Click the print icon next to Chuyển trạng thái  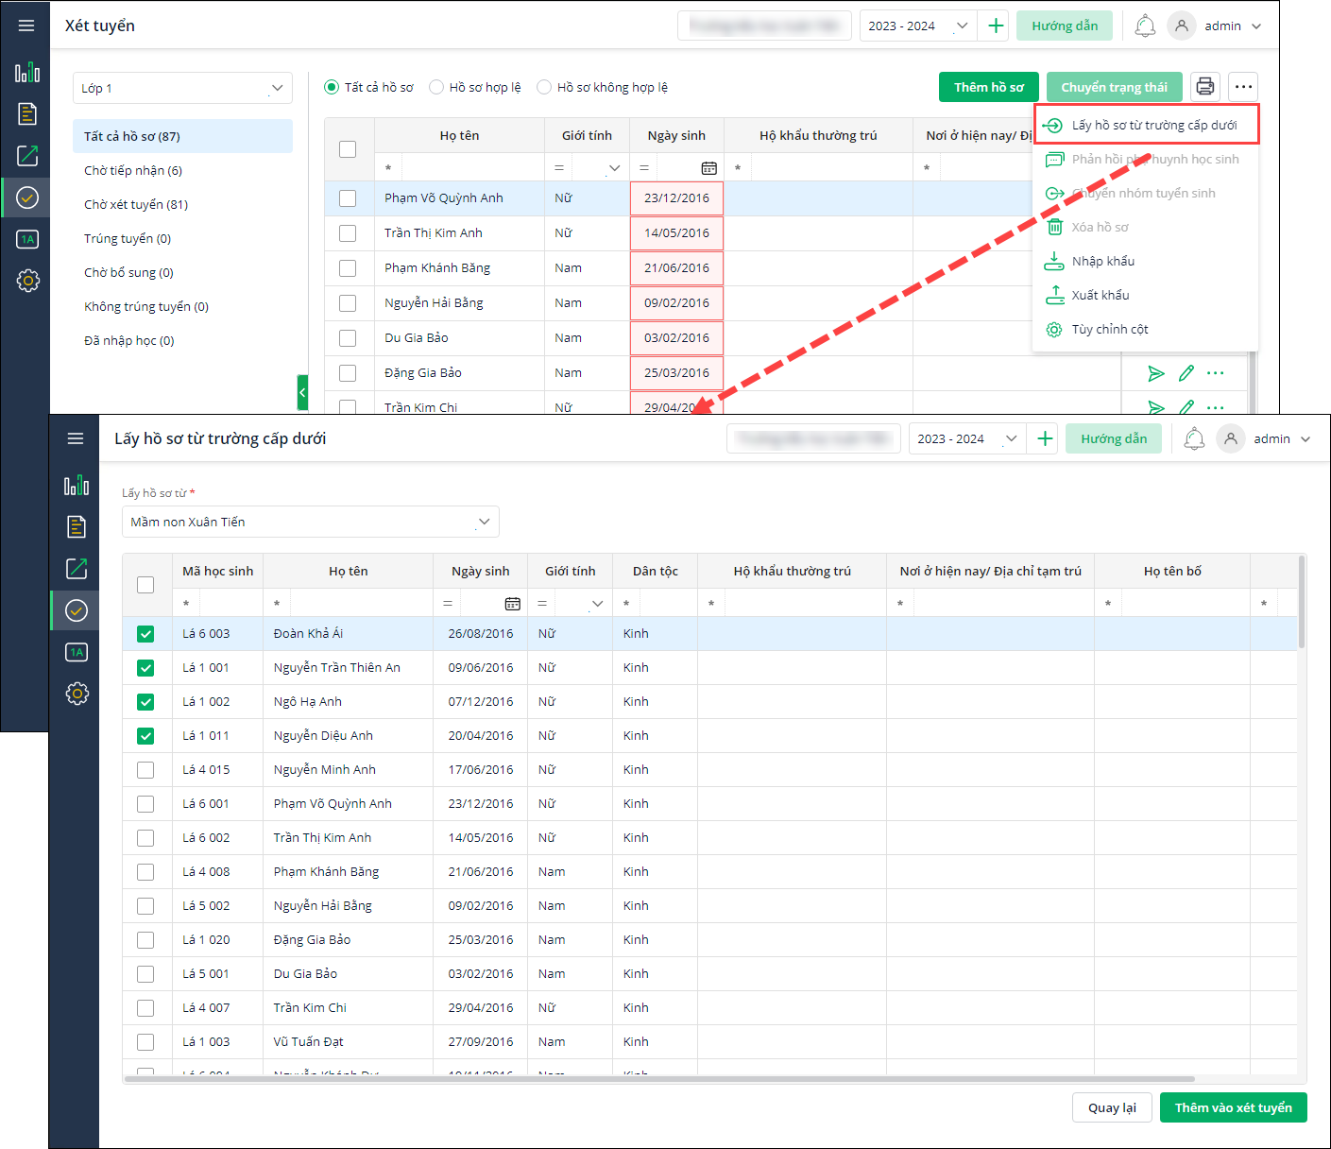(1205, 87)
